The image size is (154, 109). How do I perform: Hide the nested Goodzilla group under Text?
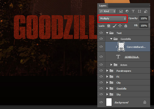point(101,39)
